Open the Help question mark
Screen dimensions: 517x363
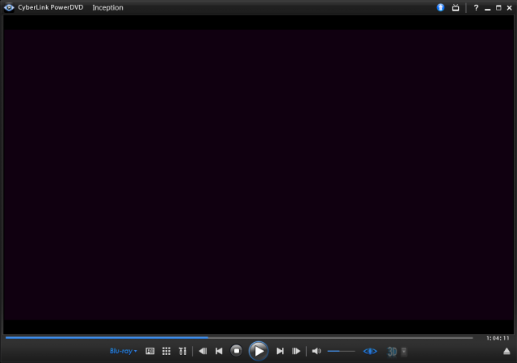click(x=476, y=7)
